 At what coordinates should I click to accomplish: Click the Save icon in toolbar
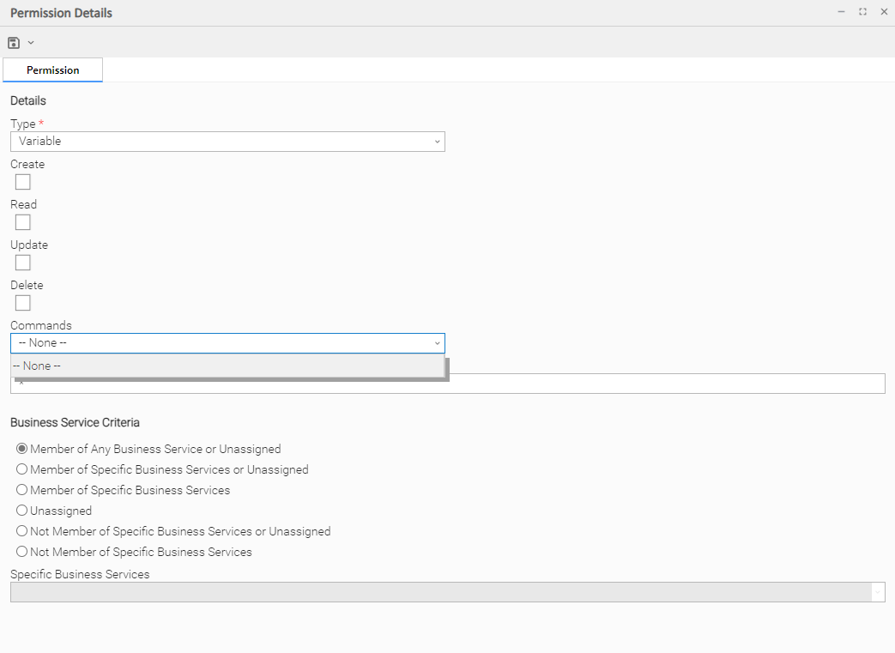[x=14, y=43]
